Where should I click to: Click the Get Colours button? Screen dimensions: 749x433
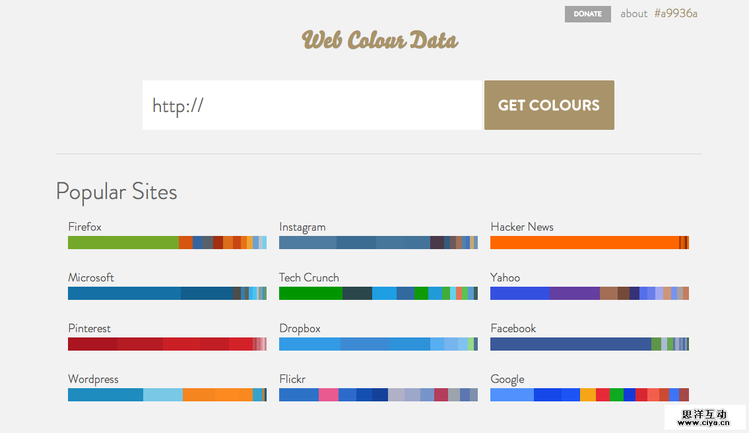(549, 105)
